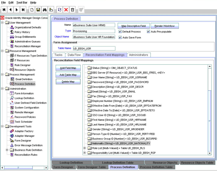Open Adapter Factory gear icon
Viewport: 217px width, 171px height.
(x=12, y=131)
